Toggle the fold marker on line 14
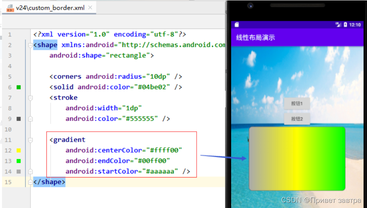Screen dimensions: 367x208 (x=30, y=171)
